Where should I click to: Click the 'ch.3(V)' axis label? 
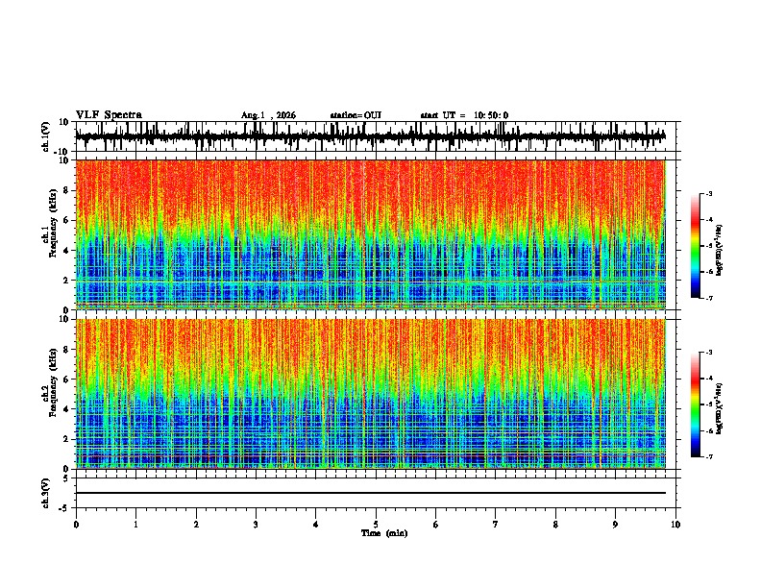46,493
